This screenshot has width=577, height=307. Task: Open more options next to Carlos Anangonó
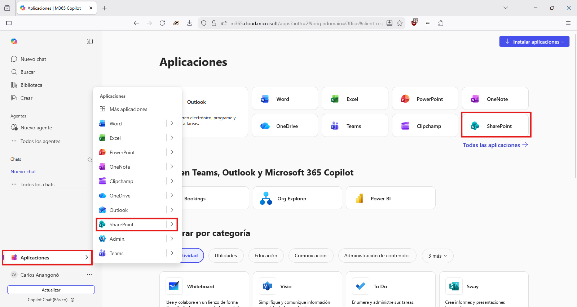coord(89,275)
